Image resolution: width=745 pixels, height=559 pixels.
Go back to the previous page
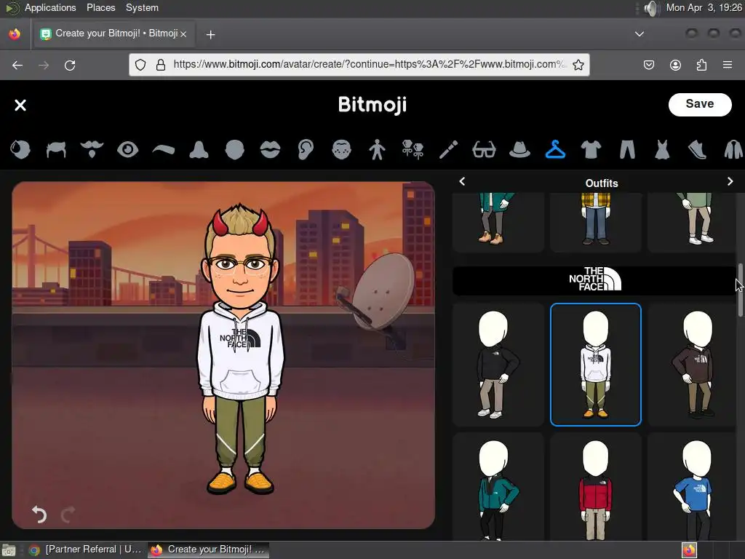(17, 65)
